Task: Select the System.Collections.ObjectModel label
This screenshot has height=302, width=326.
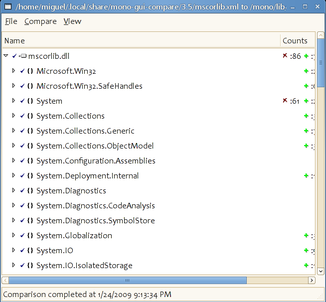Action: 95,146
